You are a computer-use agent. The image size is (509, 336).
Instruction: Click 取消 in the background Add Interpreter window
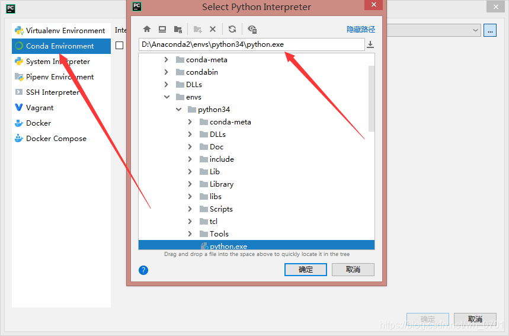point(475,319)
